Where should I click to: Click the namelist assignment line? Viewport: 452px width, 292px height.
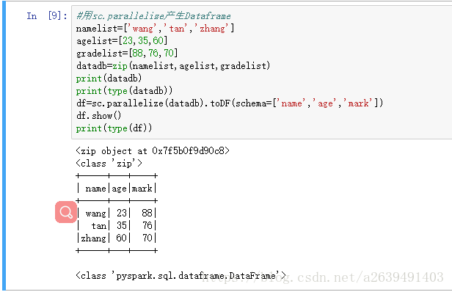point(155,29)
